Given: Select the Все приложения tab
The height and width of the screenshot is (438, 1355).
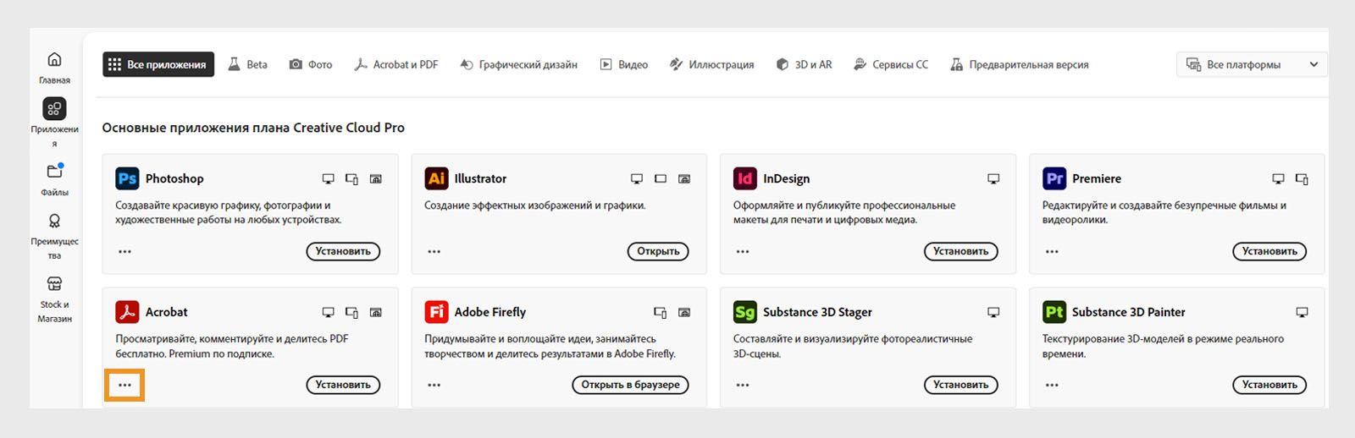Looking at the screenshot, I should [x=158, y=64].
